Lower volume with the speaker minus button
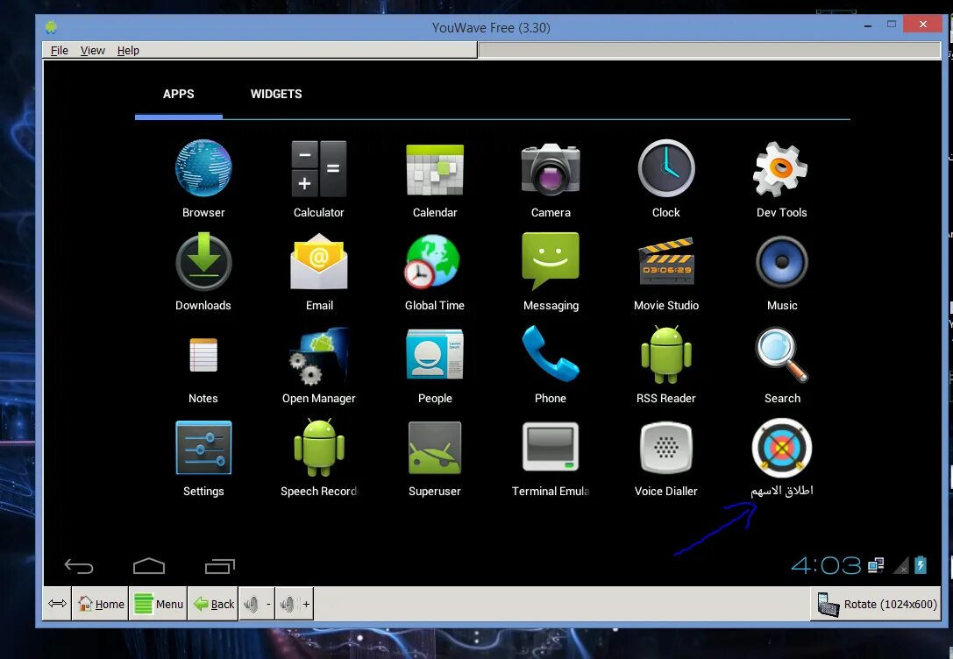 (257, 604)
